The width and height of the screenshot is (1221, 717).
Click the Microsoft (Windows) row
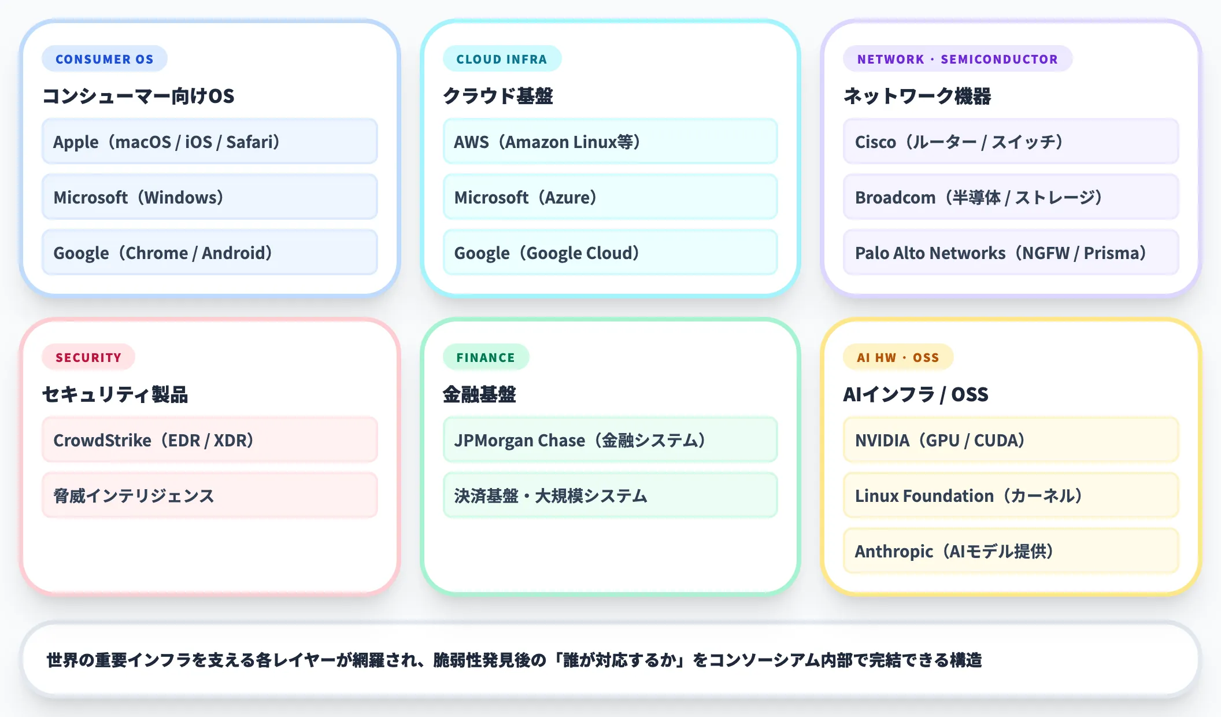(x=210, y=197)
